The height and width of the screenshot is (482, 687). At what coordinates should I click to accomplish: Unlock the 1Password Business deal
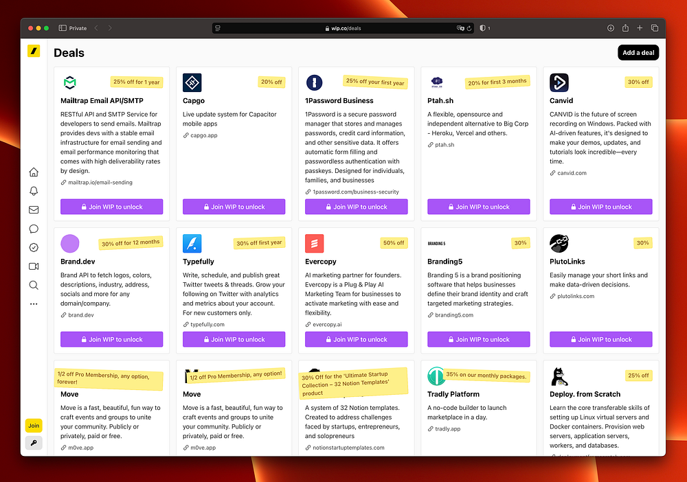pyautogui.click(x=356, y=207)
